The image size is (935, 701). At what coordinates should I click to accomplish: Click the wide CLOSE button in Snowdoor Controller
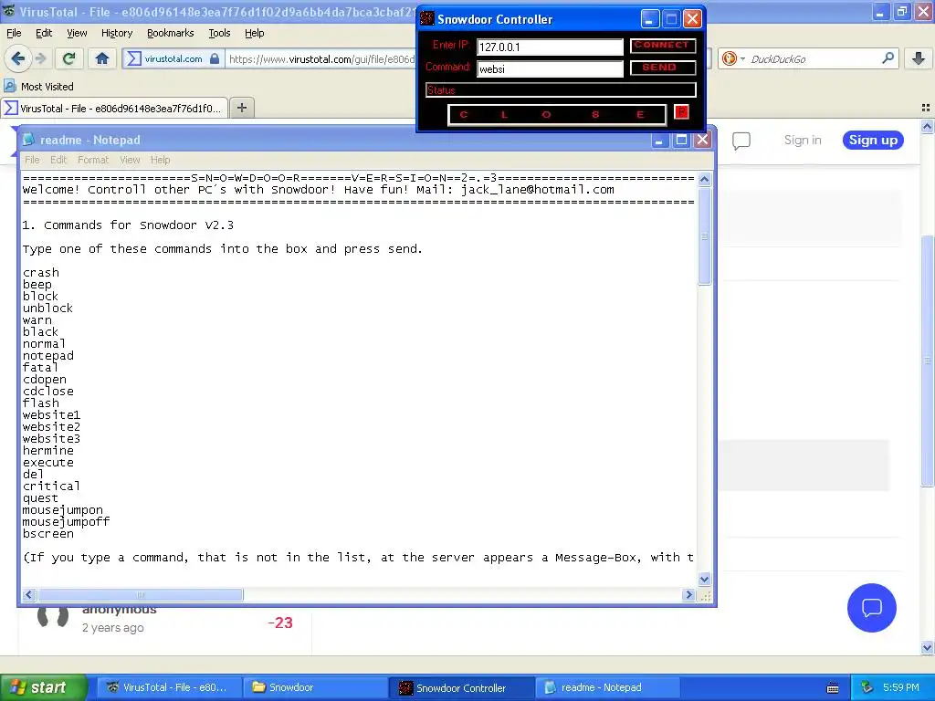click(x=556, y=114)
